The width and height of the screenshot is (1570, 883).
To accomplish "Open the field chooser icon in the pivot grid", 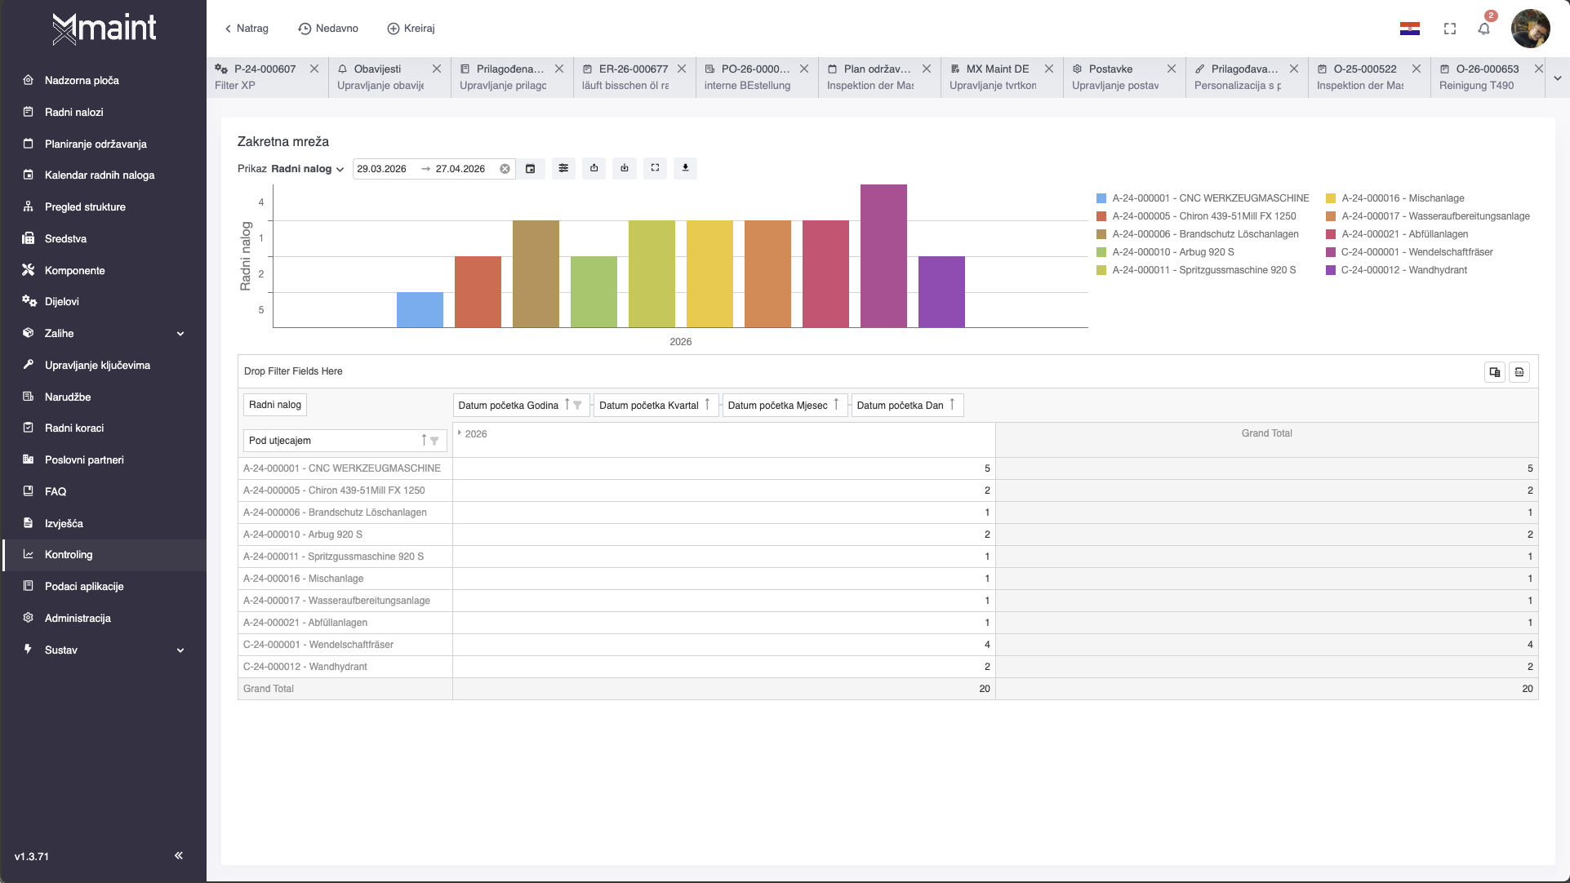I will click(1494, 372).
